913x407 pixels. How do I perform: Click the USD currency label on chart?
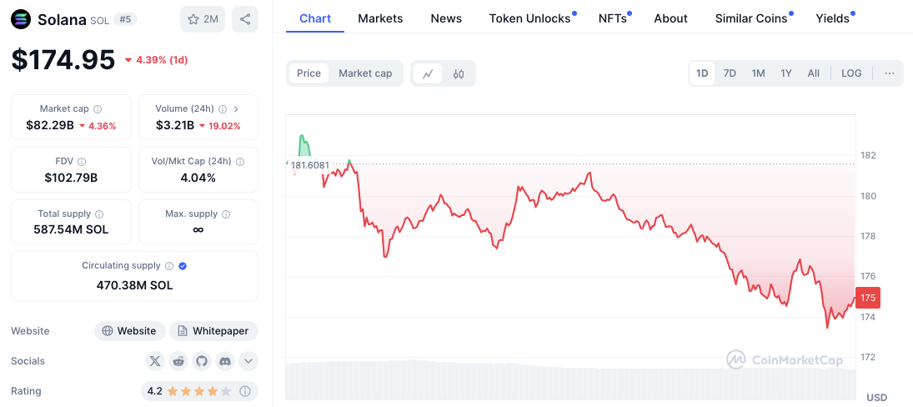tap(877, 398)
